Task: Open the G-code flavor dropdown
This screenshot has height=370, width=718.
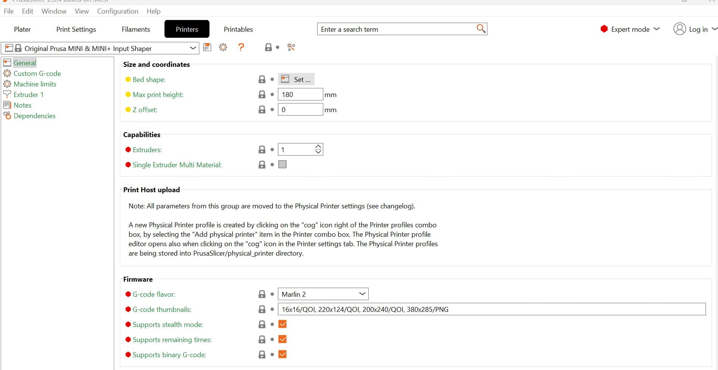Action: tap(362, 294)
